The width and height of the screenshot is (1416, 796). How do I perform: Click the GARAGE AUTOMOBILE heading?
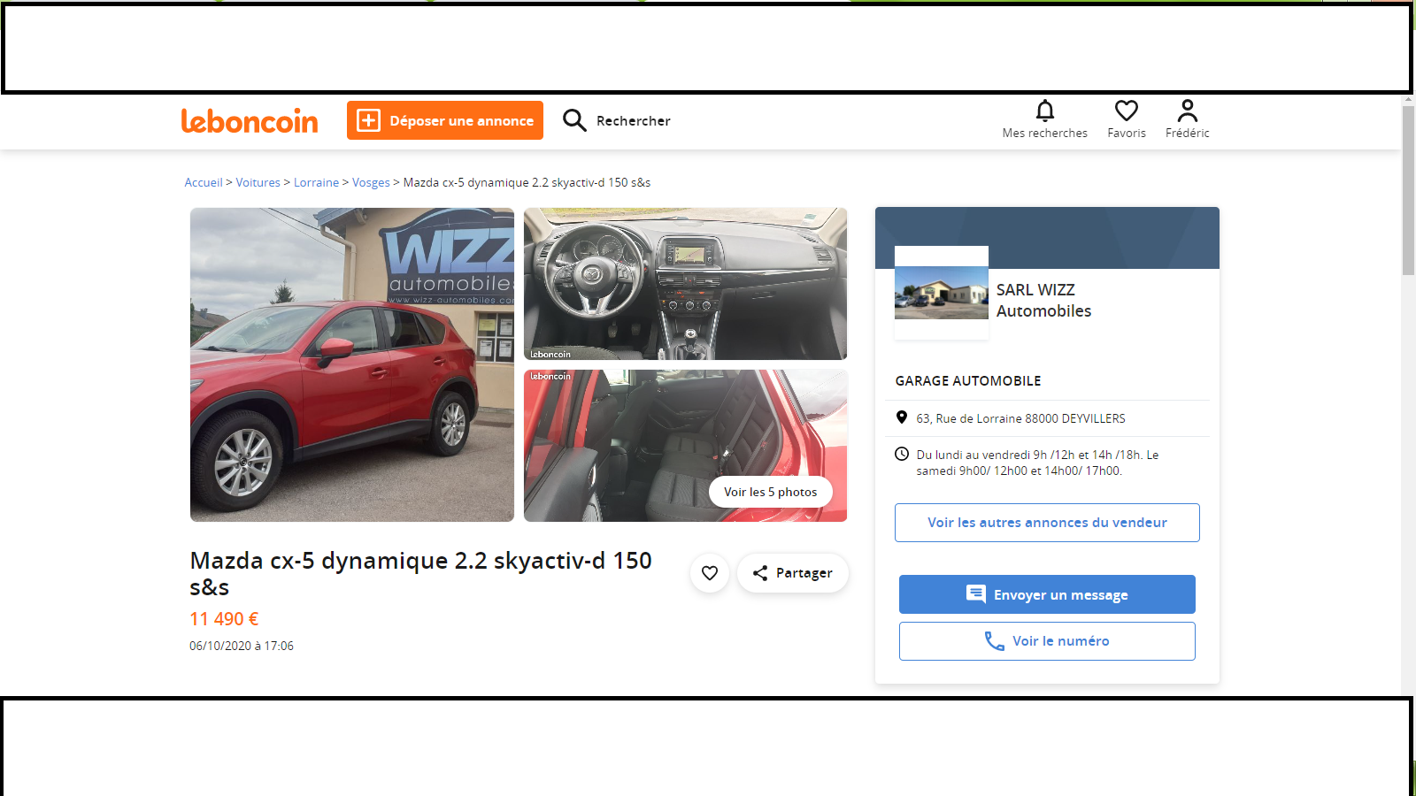[968, 381]
